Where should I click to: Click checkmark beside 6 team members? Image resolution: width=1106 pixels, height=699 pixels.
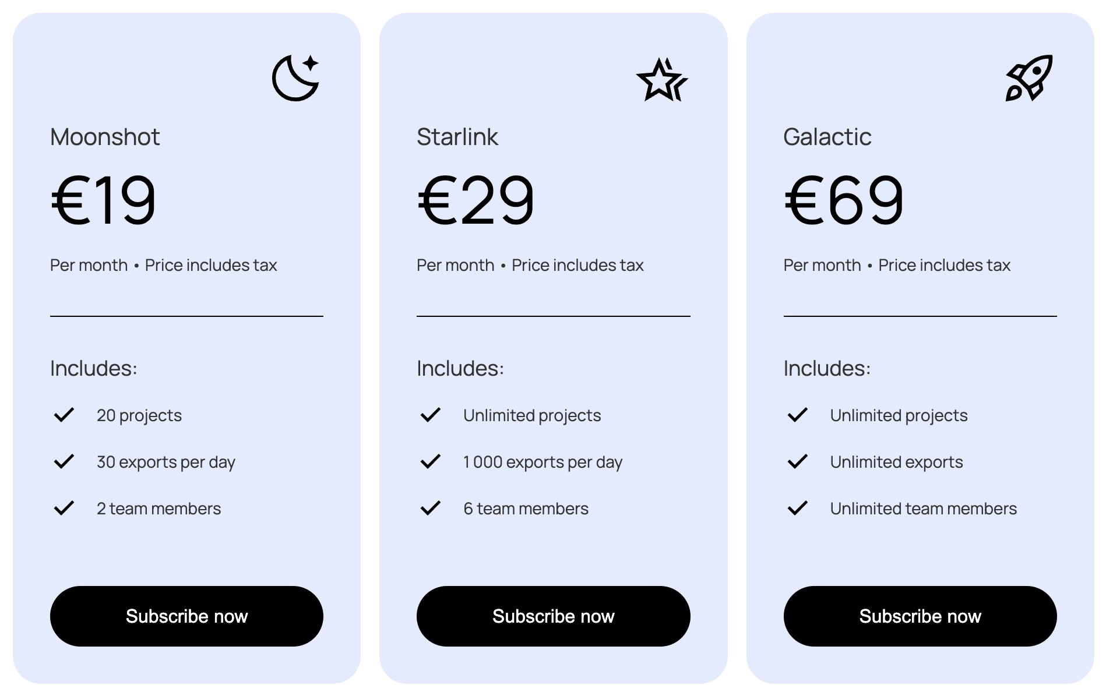431,508
